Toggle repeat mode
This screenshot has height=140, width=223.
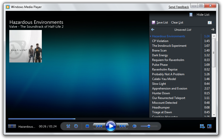click(76, 126)
